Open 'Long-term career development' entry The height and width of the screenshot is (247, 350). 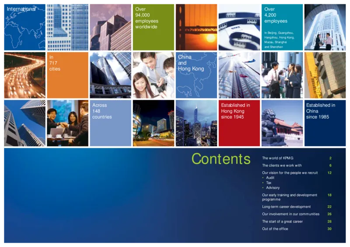(286, 207)
